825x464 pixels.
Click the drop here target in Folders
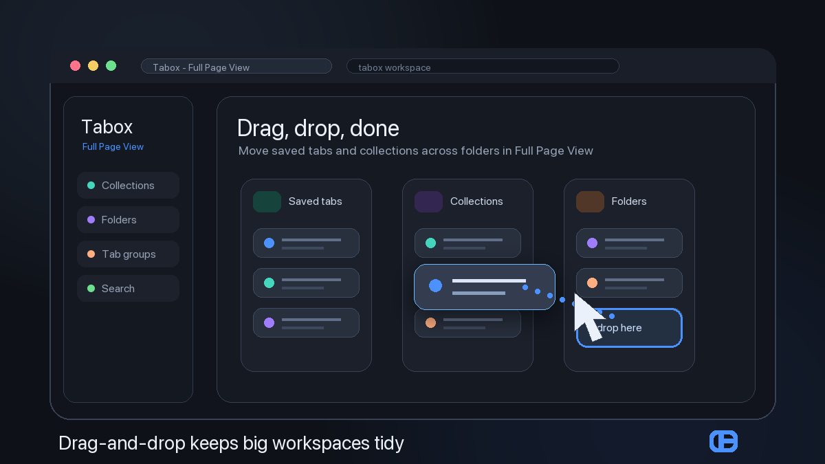coord(629,328)
